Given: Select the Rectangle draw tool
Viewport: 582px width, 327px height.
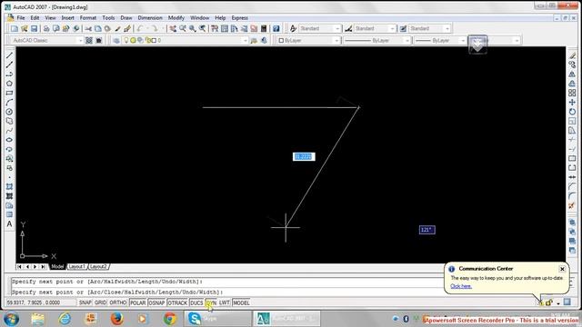Looking at the screenshot, I should (9, 93).
